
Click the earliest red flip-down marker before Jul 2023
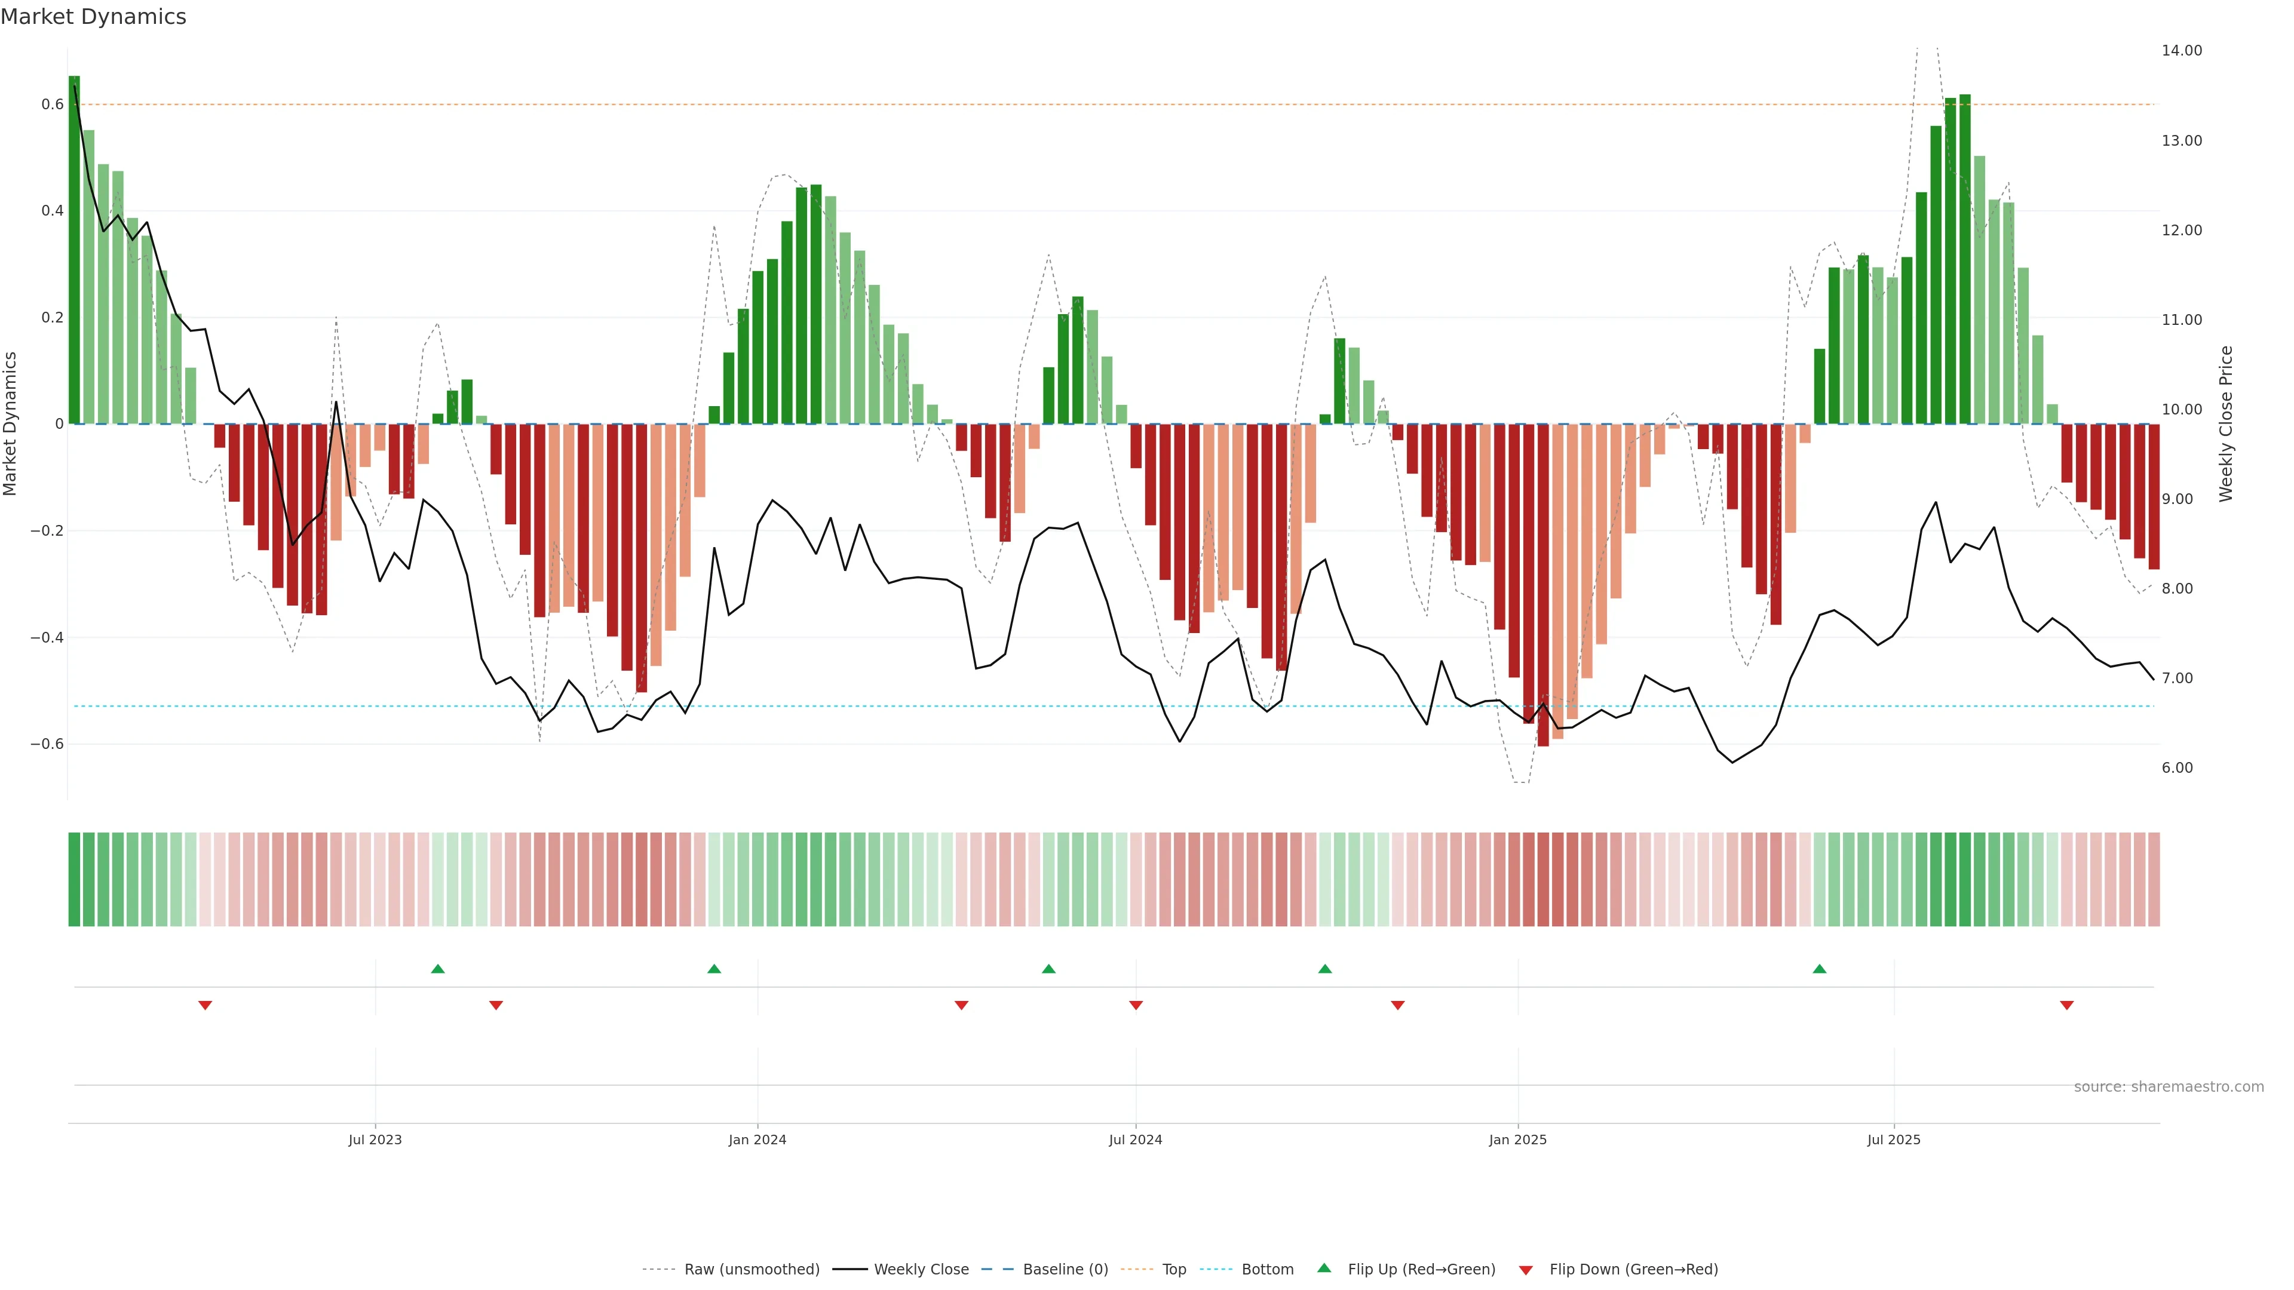coord(205,1005)
